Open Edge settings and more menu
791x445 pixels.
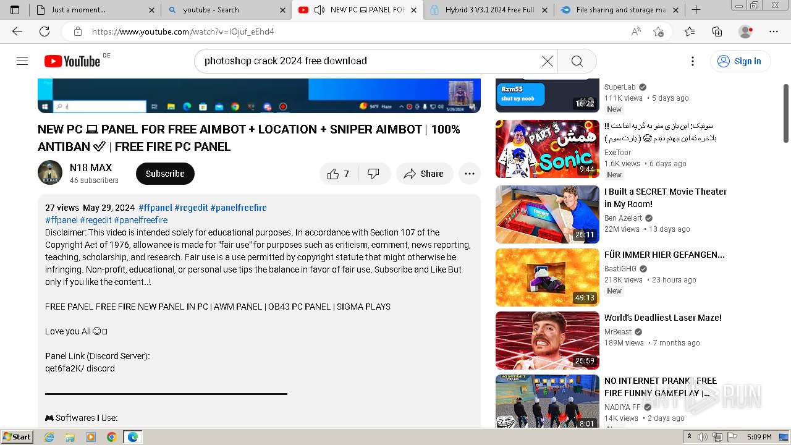pyautogui.click(x=774, y=32)
